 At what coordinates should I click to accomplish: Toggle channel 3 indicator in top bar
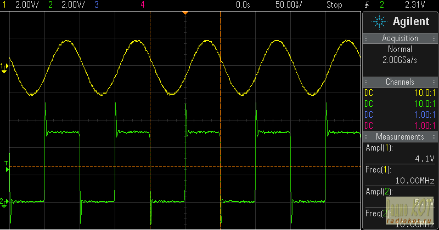pos(97,5)
